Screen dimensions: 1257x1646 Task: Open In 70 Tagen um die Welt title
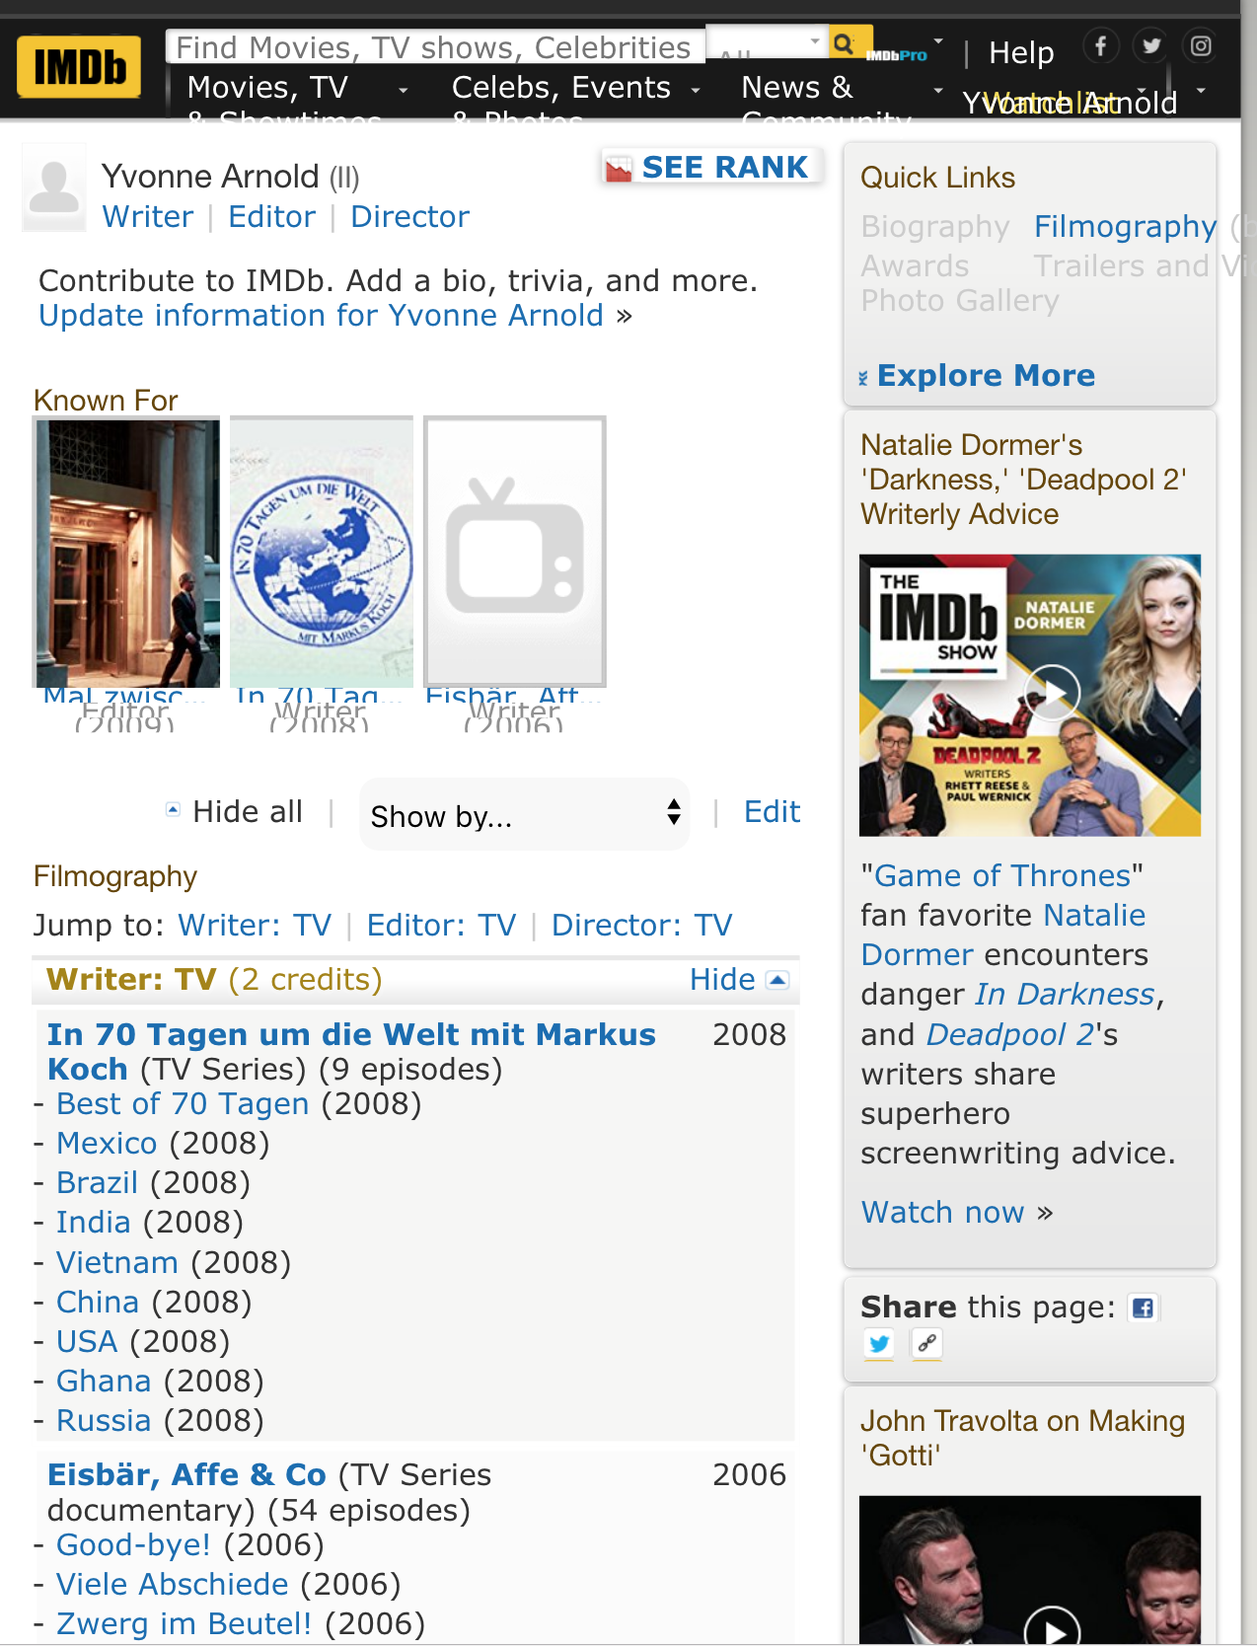pyautogui.click(x=351, y=1052)
